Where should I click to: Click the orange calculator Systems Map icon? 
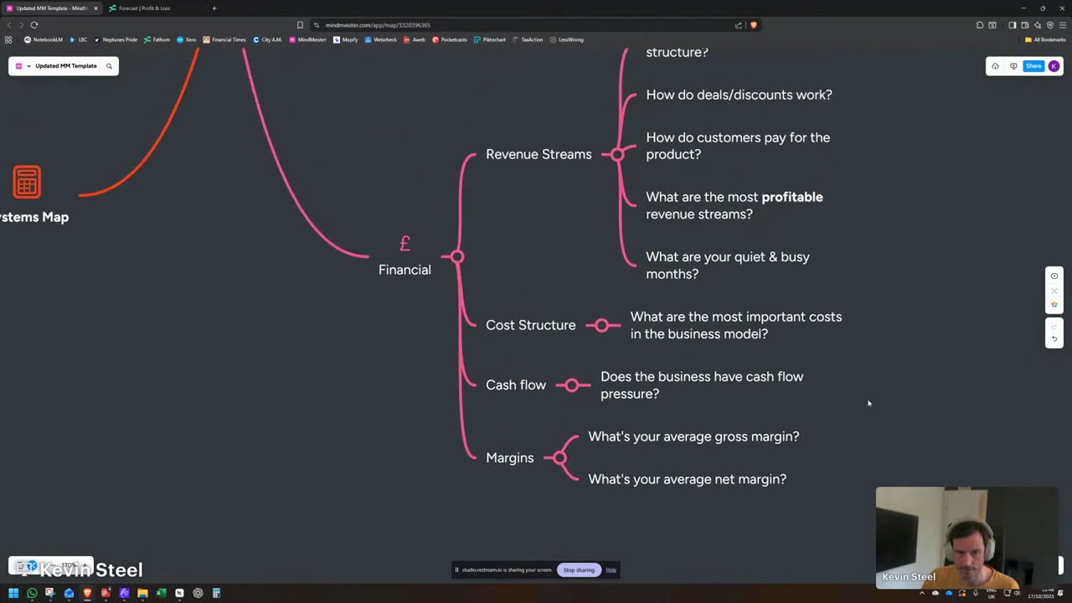27,182
